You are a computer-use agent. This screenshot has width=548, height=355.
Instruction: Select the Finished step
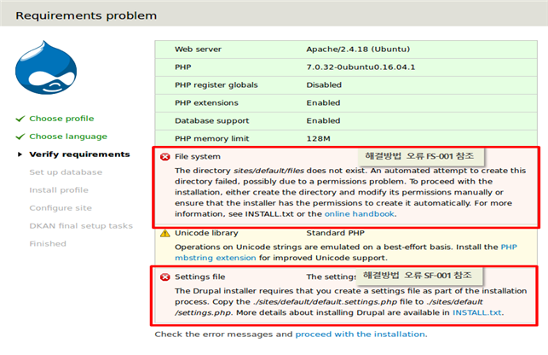click(x=48, y=244)
